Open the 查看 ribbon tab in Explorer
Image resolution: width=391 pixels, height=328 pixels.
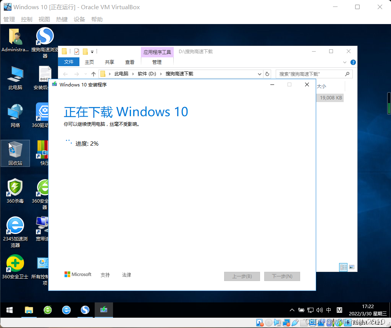pos(130,62)
